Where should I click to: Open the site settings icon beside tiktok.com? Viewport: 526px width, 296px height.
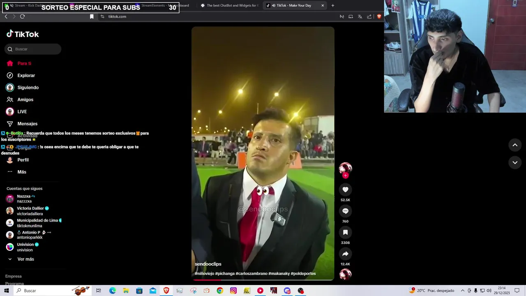[x=102, y=16]
